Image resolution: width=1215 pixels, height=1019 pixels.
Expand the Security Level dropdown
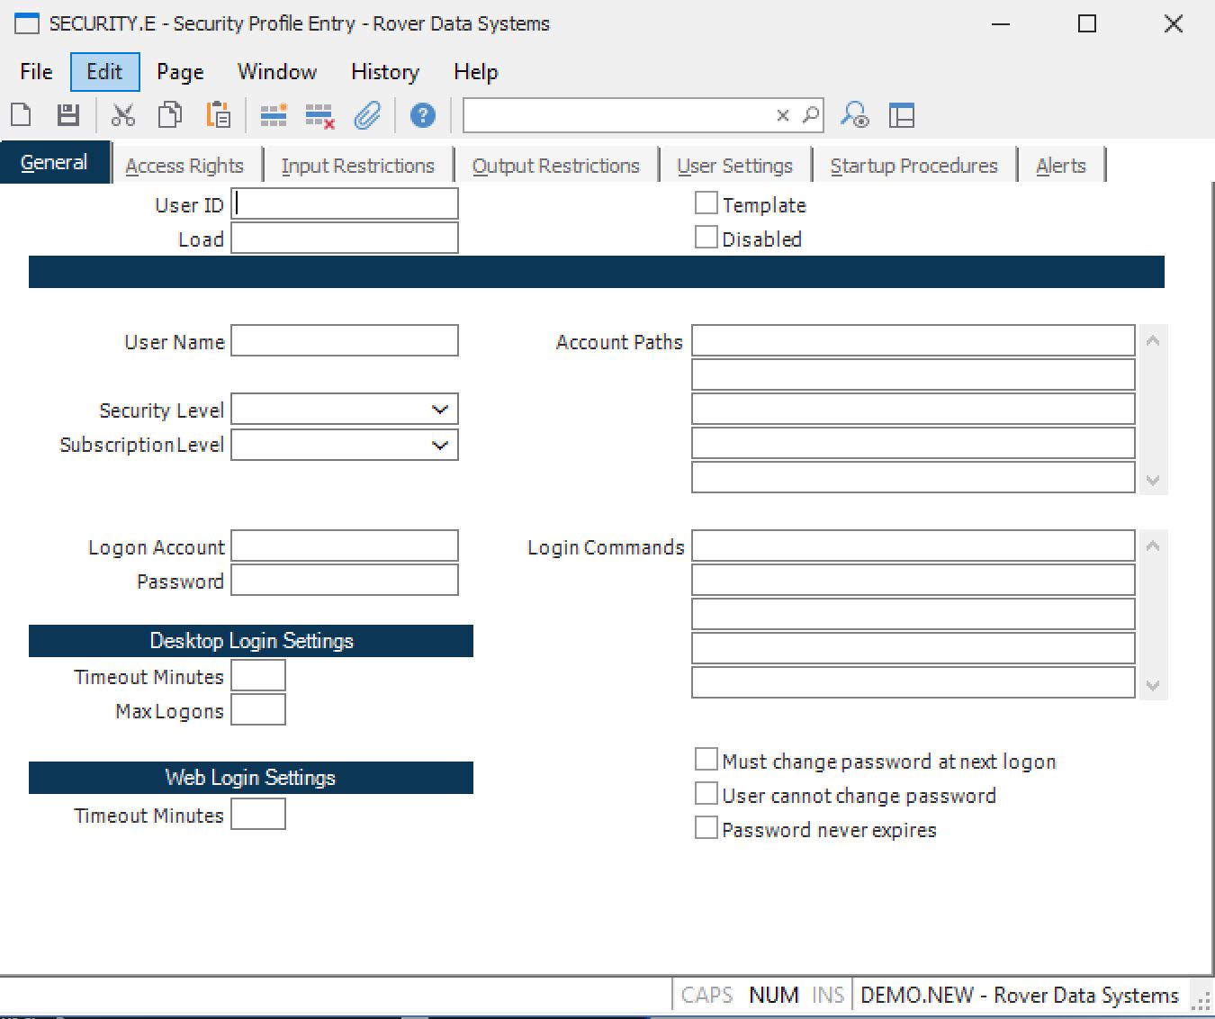pos(439,410)
